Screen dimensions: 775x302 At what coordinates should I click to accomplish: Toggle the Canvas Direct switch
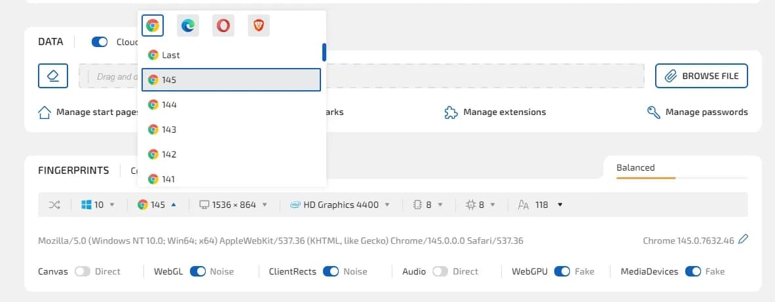(82, 271)
